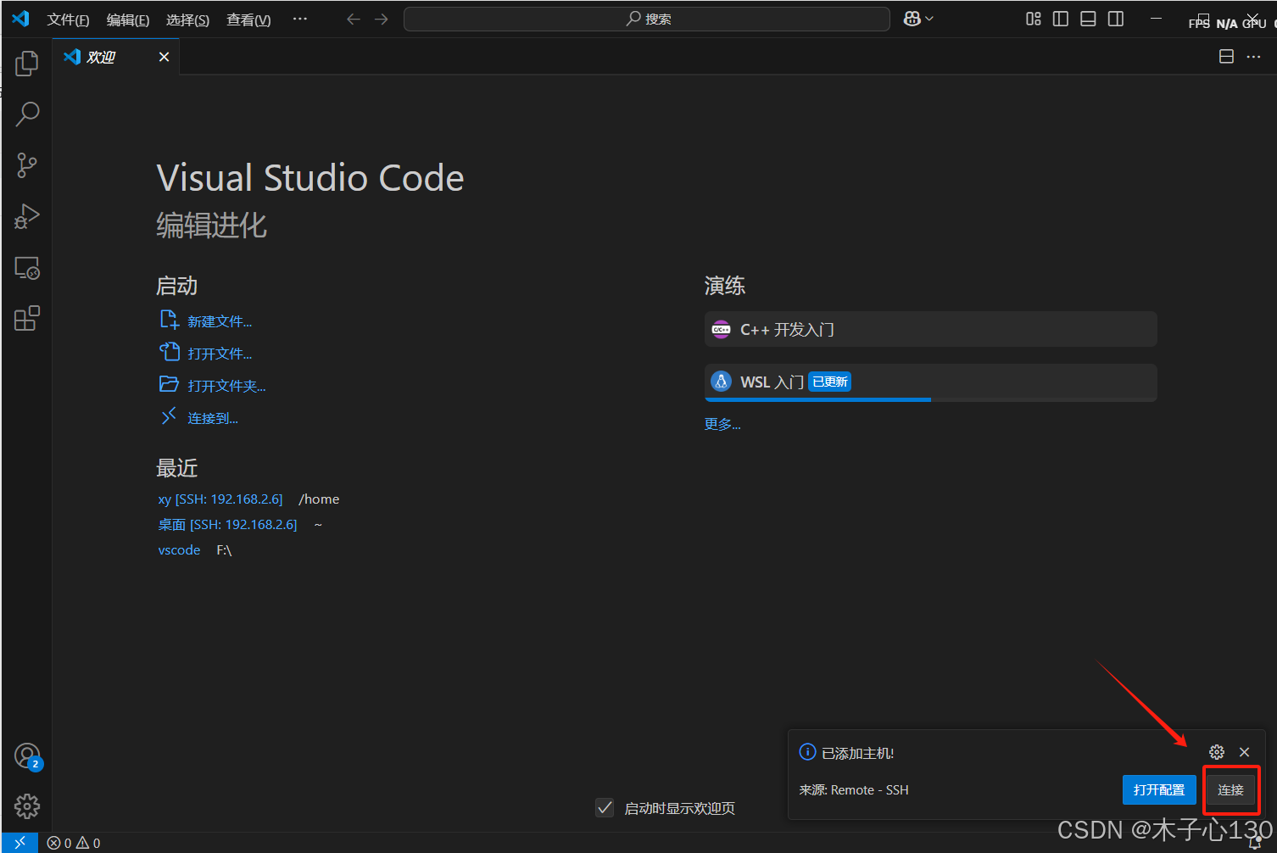Toggle the primary side bar layout button
1277x853 pixels.
[1060, 19]
